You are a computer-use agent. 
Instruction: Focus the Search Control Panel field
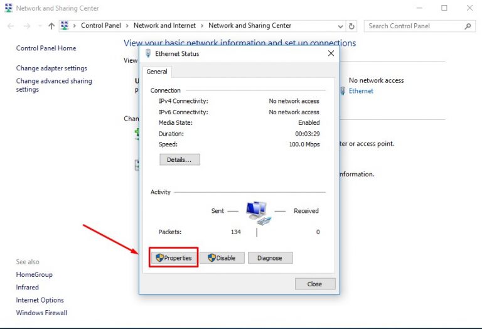(x=420, y=26)
